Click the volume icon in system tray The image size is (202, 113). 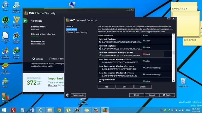(183, 110)
